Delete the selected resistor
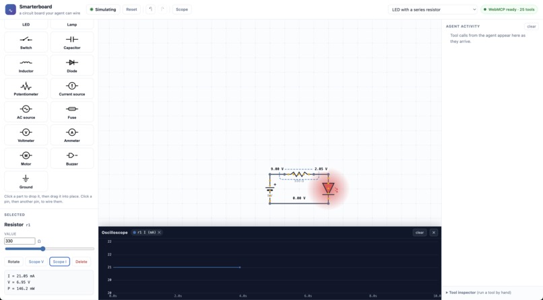The height and width of the screenshot is (300, 543). [x=82, y=262]
